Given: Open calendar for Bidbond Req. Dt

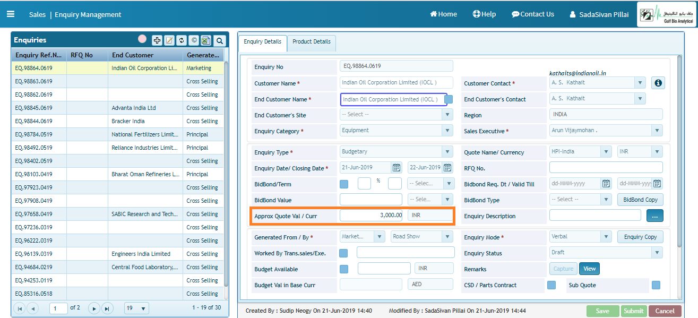Looking at the screenshot, I should [606, 184].
